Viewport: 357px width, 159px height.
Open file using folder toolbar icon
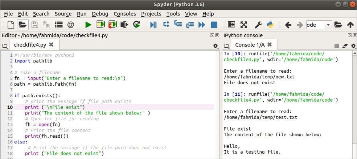tap(23, 25)
